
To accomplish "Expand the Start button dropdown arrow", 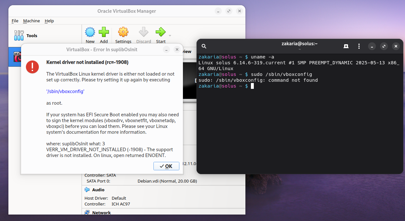I will click(x=170, y=36).
